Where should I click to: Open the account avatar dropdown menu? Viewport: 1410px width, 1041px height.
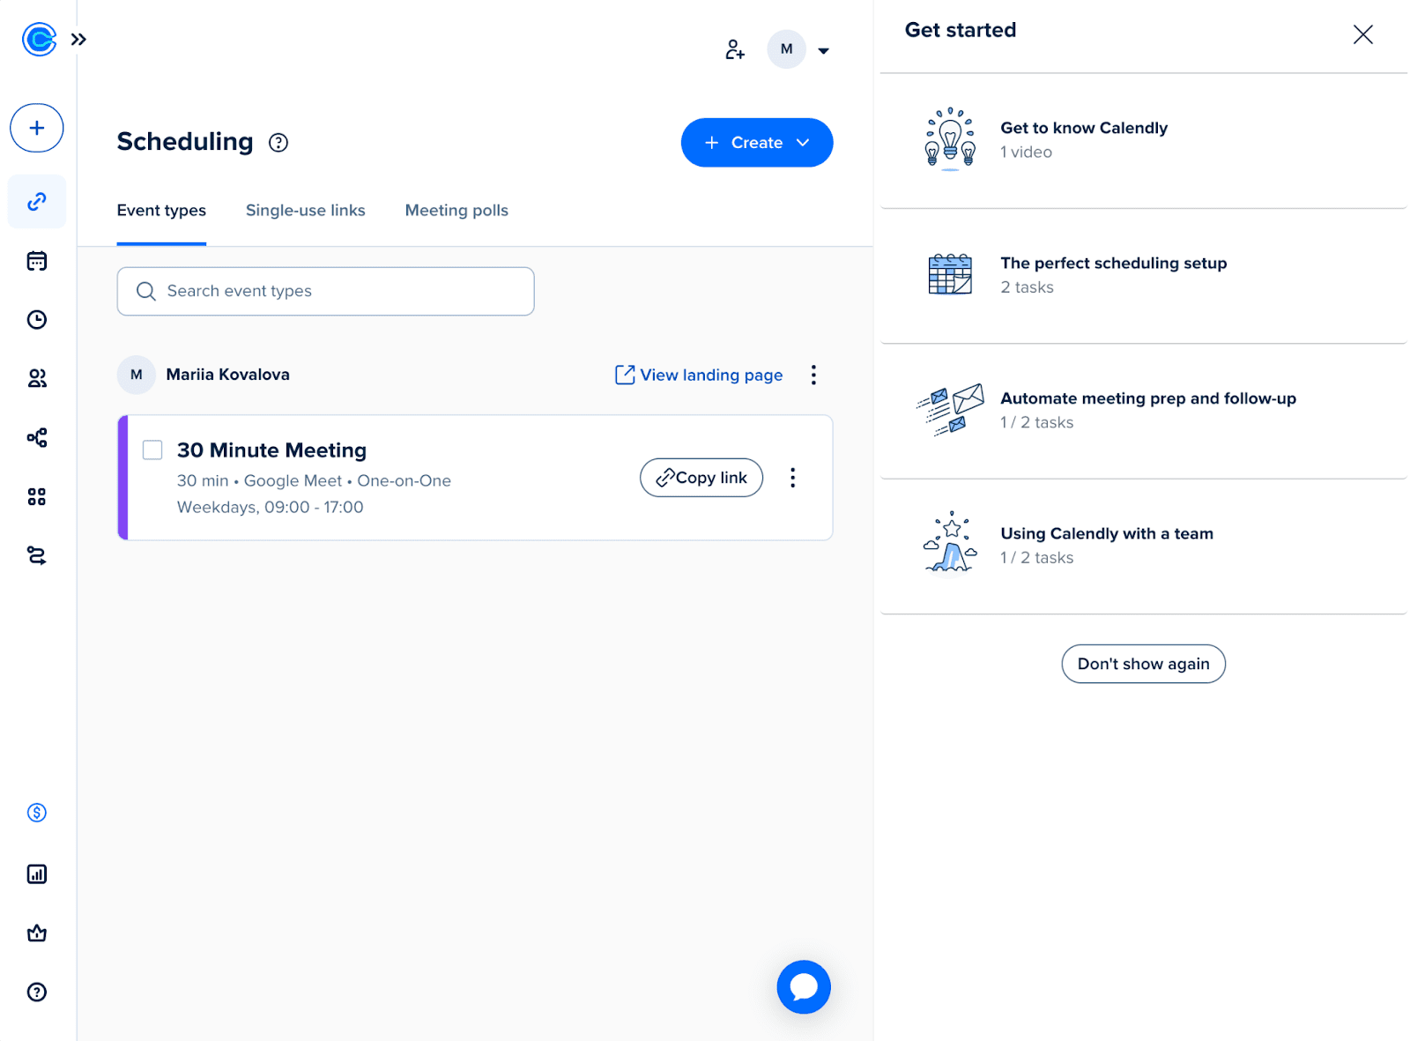(799, 50)
